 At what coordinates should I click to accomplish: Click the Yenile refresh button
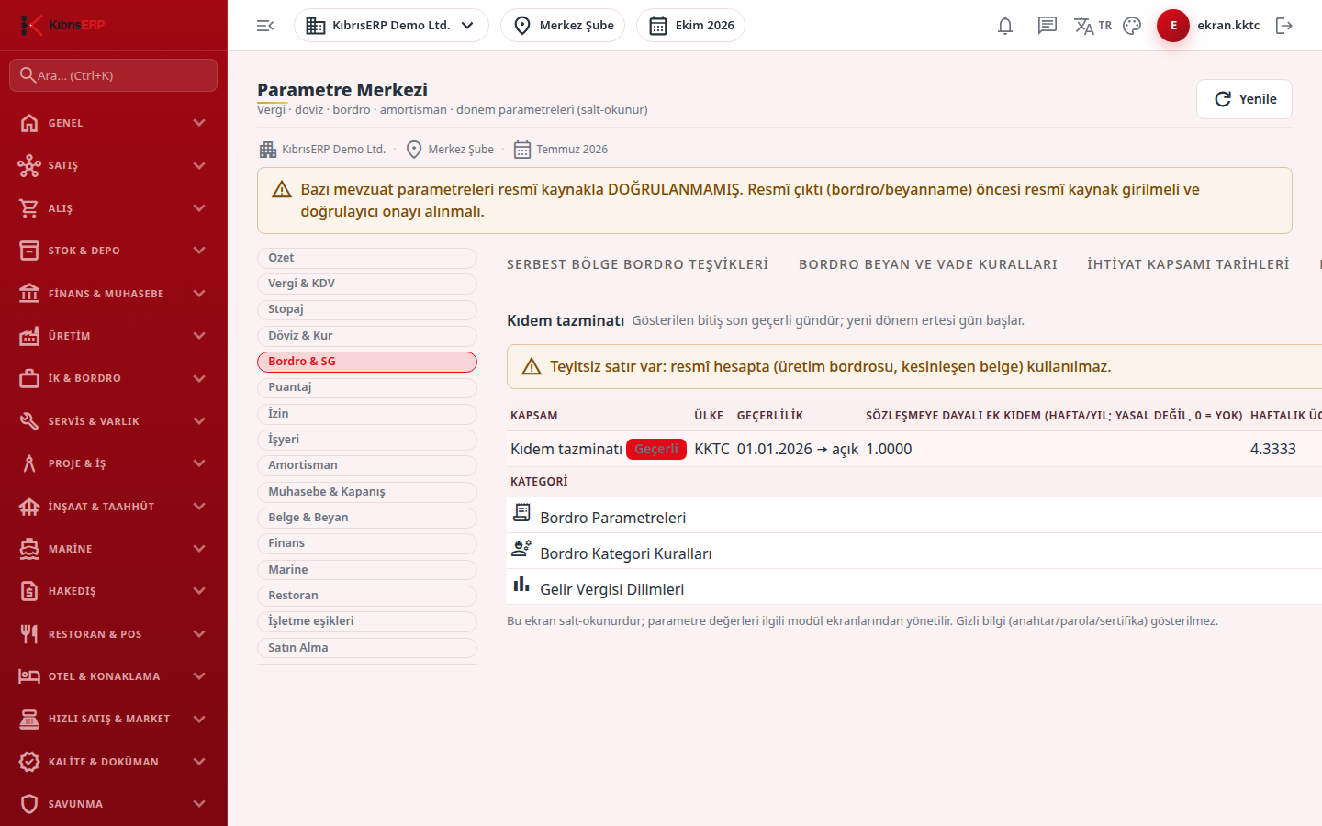pyautogui.click(x=1244, y=99)
